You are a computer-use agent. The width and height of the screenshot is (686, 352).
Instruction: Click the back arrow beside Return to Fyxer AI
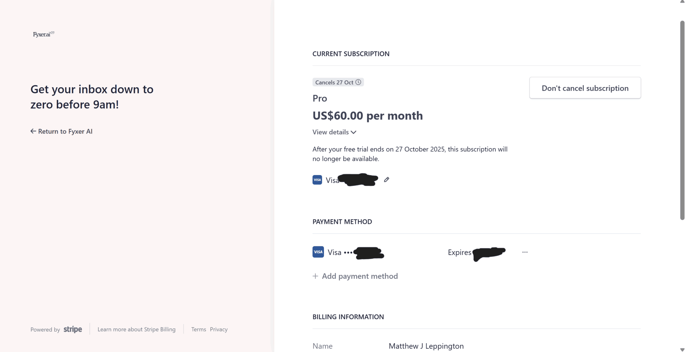coord(33,131)
